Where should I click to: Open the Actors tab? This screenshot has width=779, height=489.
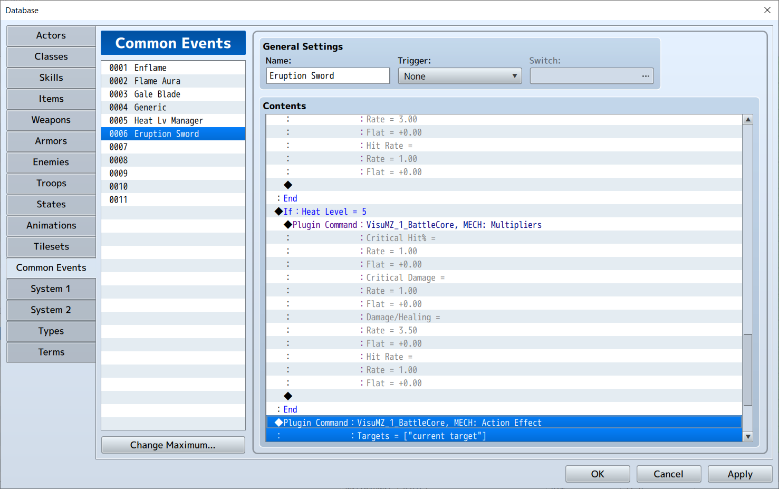51,35
